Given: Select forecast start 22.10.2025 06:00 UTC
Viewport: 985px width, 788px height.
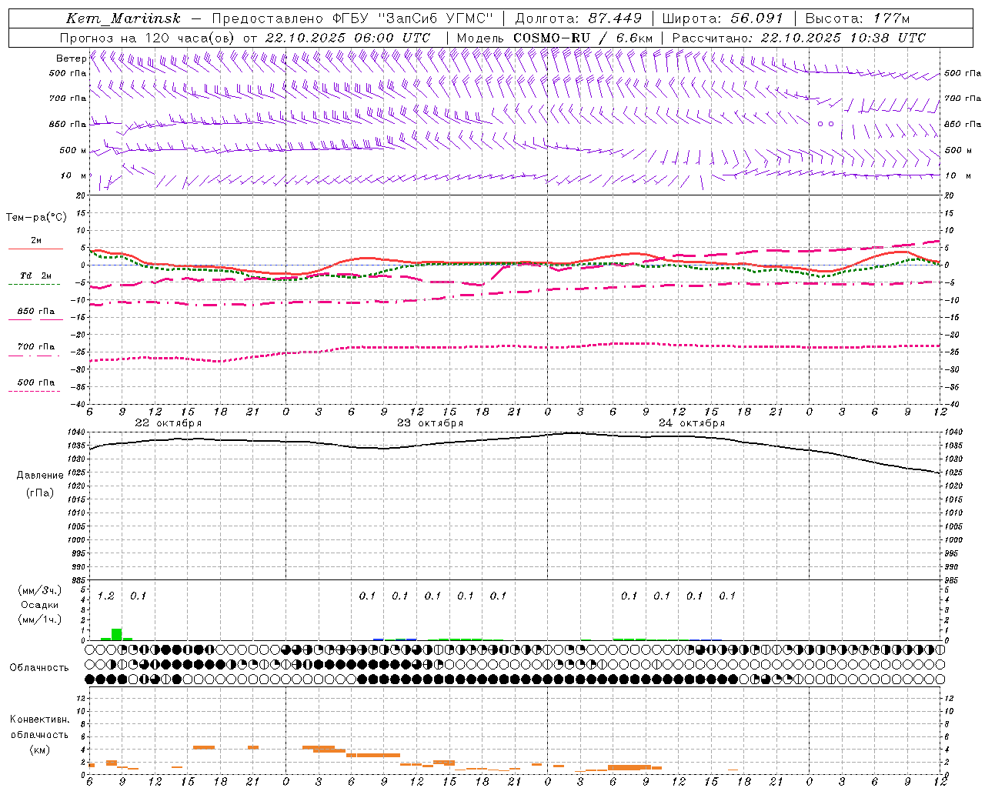Looking at the screenshot, I should point(348,38).
